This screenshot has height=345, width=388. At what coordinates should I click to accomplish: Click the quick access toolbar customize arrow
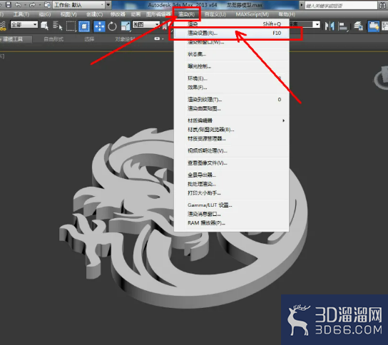[108, 5]
